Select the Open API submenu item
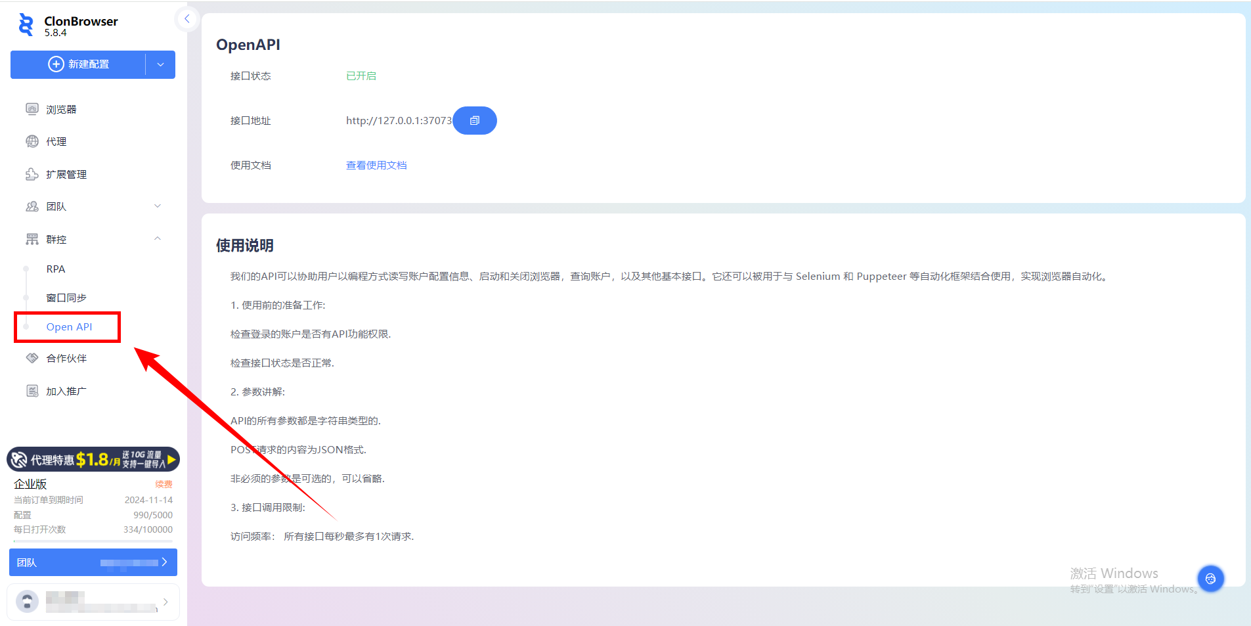1251x626 pixels. [69, 326]
